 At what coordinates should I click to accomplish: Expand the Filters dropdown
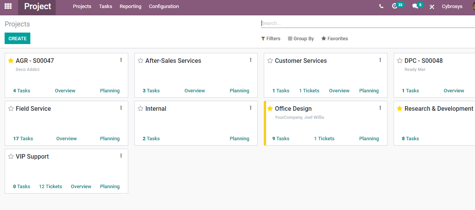(271, 39)
